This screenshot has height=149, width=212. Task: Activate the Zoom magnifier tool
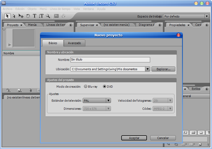[x=48, y=16]
